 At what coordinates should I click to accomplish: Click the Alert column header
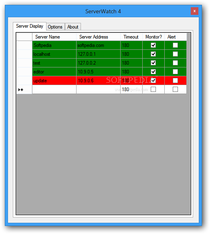click(x=176, y=37)
